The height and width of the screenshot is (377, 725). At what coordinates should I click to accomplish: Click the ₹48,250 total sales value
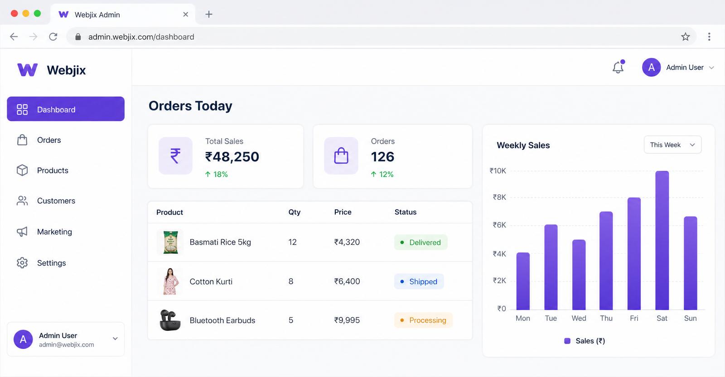coord(232,157)
